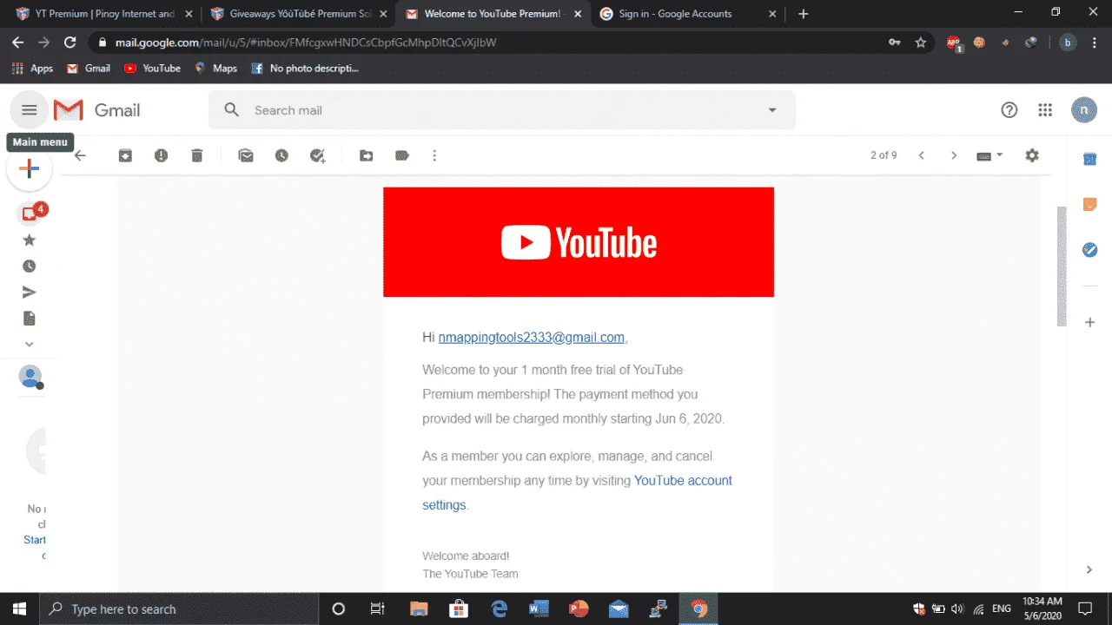Click Windows taskbar search box
1112x625 pixels.
[x=180, y=609]
